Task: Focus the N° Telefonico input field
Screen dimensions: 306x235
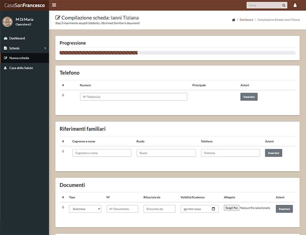Action: [x=133, y=97]
